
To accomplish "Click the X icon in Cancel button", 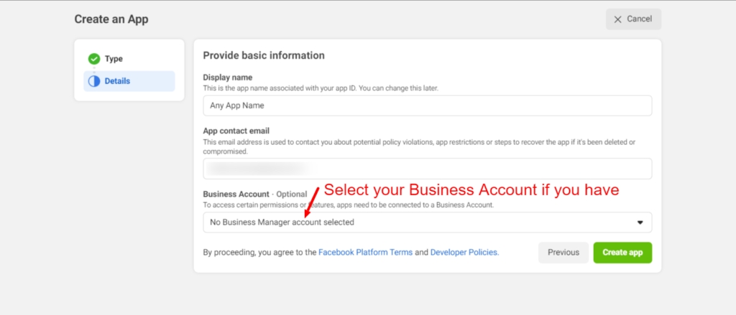I will [x=619, y=19].
